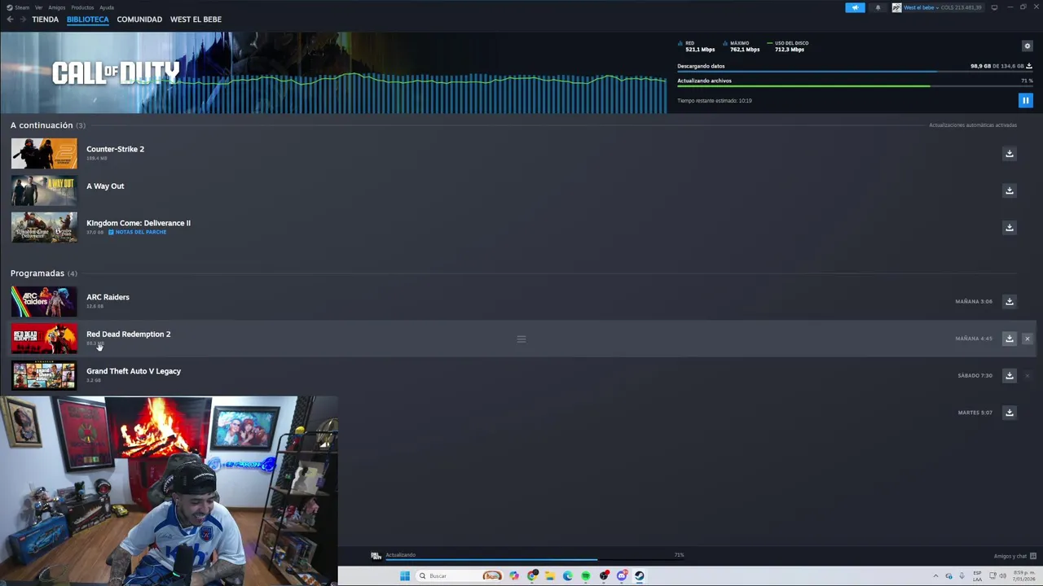Viewport: 1043px width, 586px height.
Task: Open the taskbar clock and date
Action: click(1024, 576)
